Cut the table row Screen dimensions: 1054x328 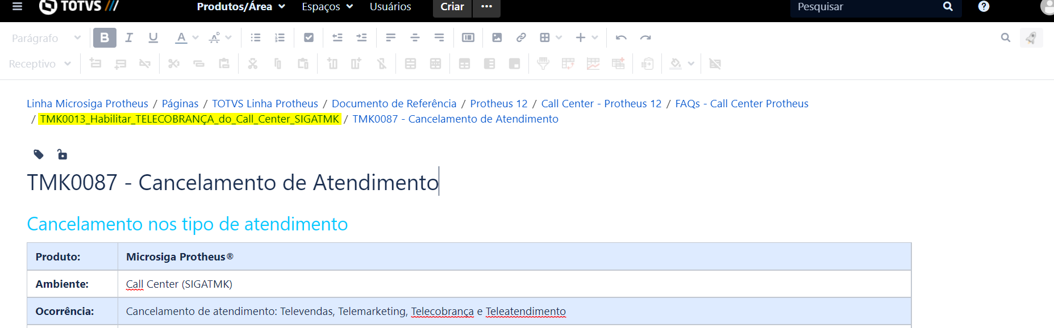[174, 64]
